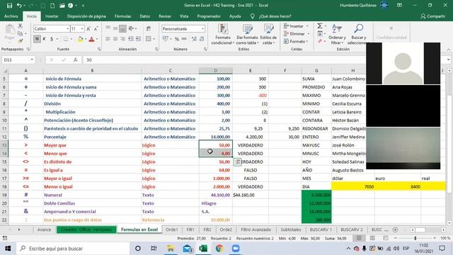Viewport: 453px width, 255px height.
Task: Toggle underline (S) formatting
Action: (x=52, y=39)
